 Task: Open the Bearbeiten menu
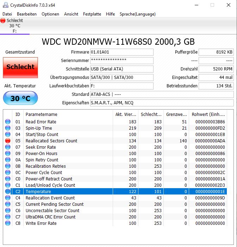coord(27,14)
